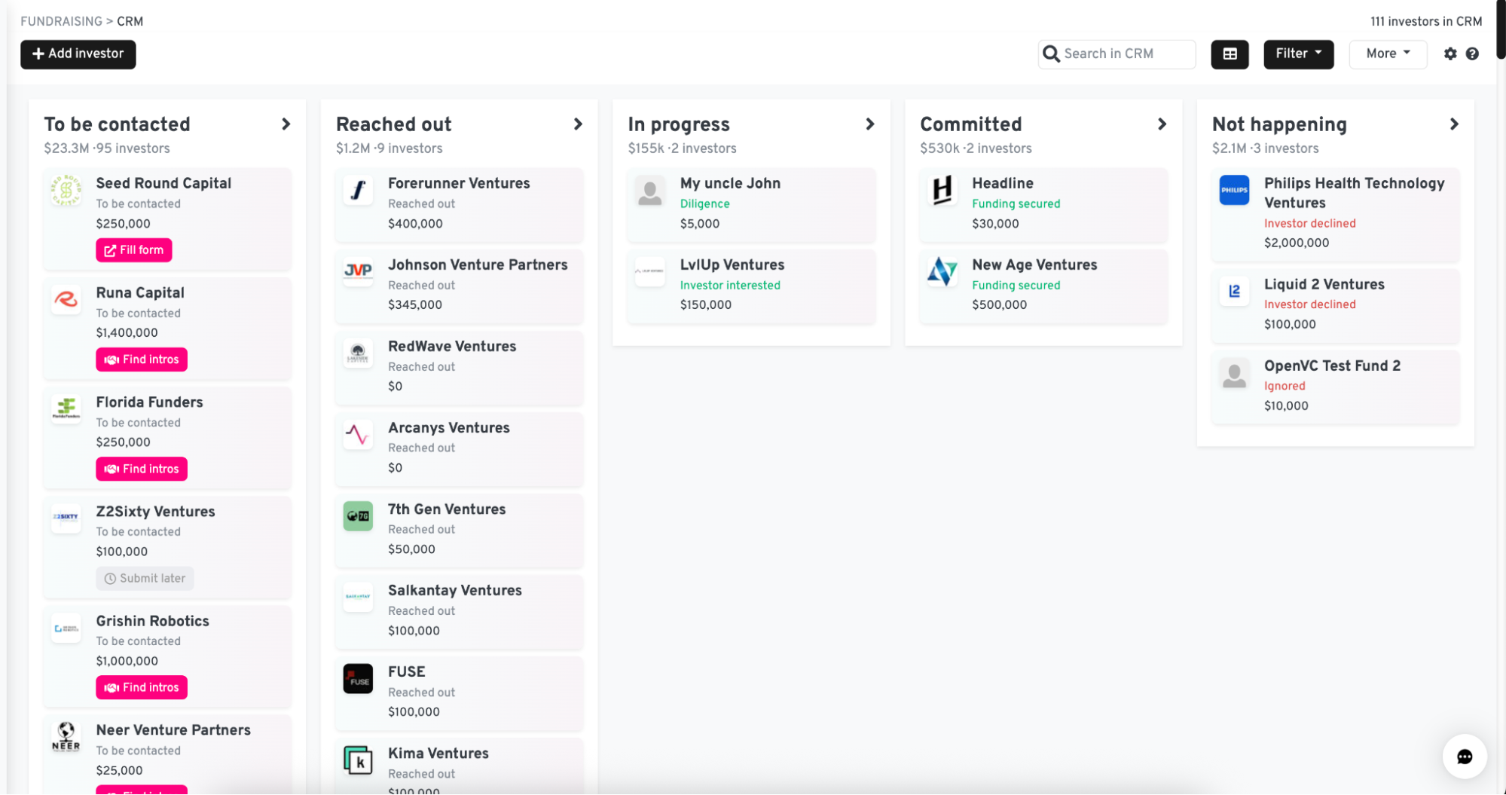Click the Grishin Robotics logo

[66, 628]
